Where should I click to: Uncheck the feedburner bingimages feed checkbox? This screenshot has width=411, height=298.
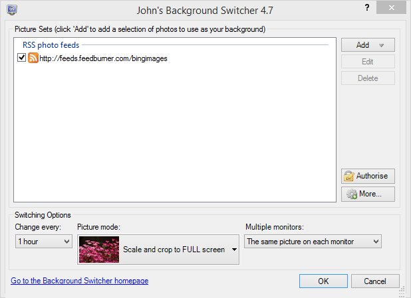click(21, 58)
